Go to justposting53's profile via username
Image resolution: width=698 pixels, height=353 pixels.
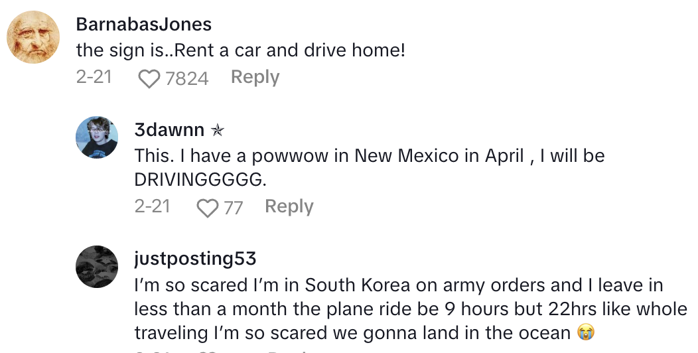[x=195, y=258]
